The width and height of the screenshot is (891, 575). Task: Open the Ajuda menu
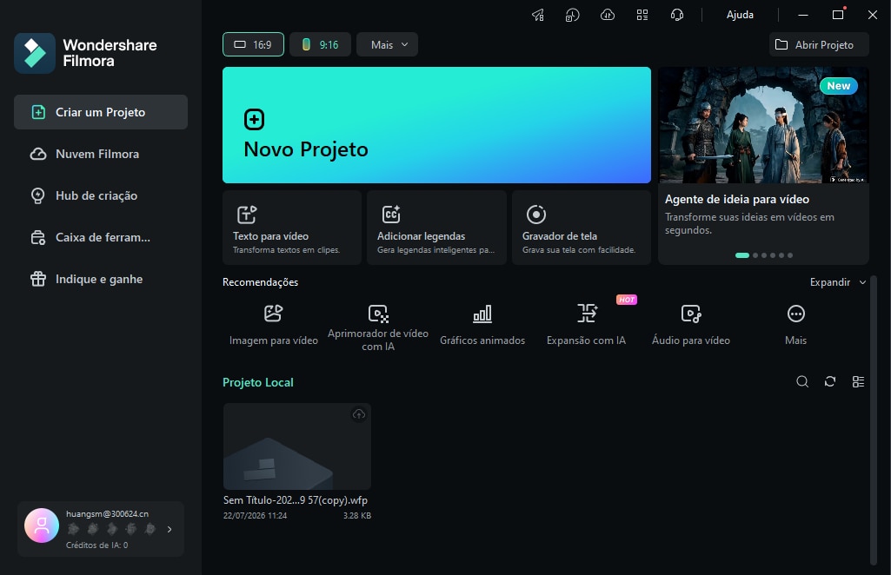pos(740,15)
